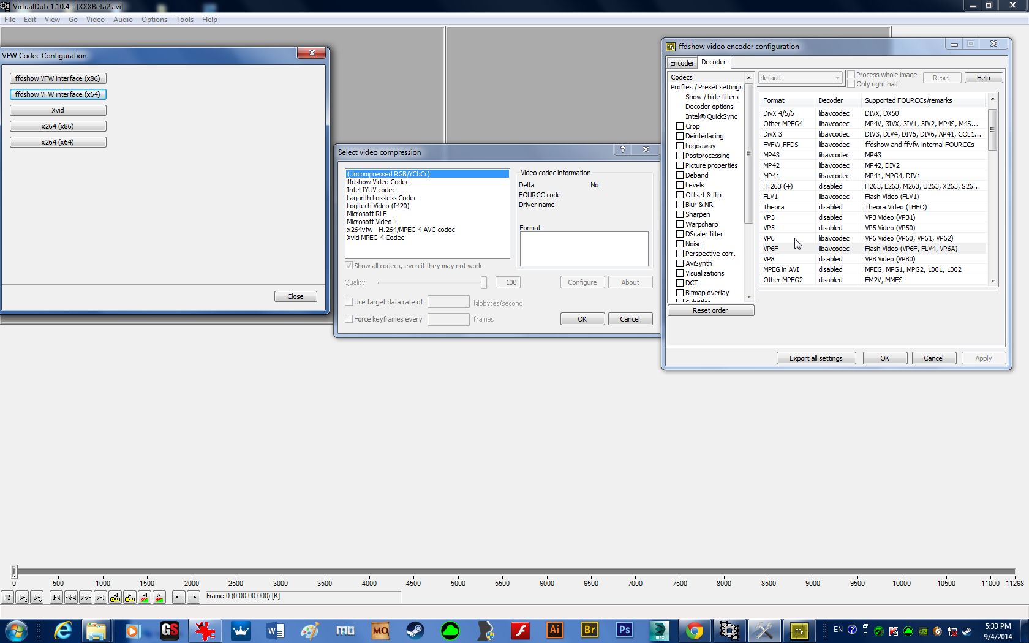Image resolution: width=1029 pixels, height=643 pixels.
Task: Go to the previous keyframe
Action: coord(115,597)
